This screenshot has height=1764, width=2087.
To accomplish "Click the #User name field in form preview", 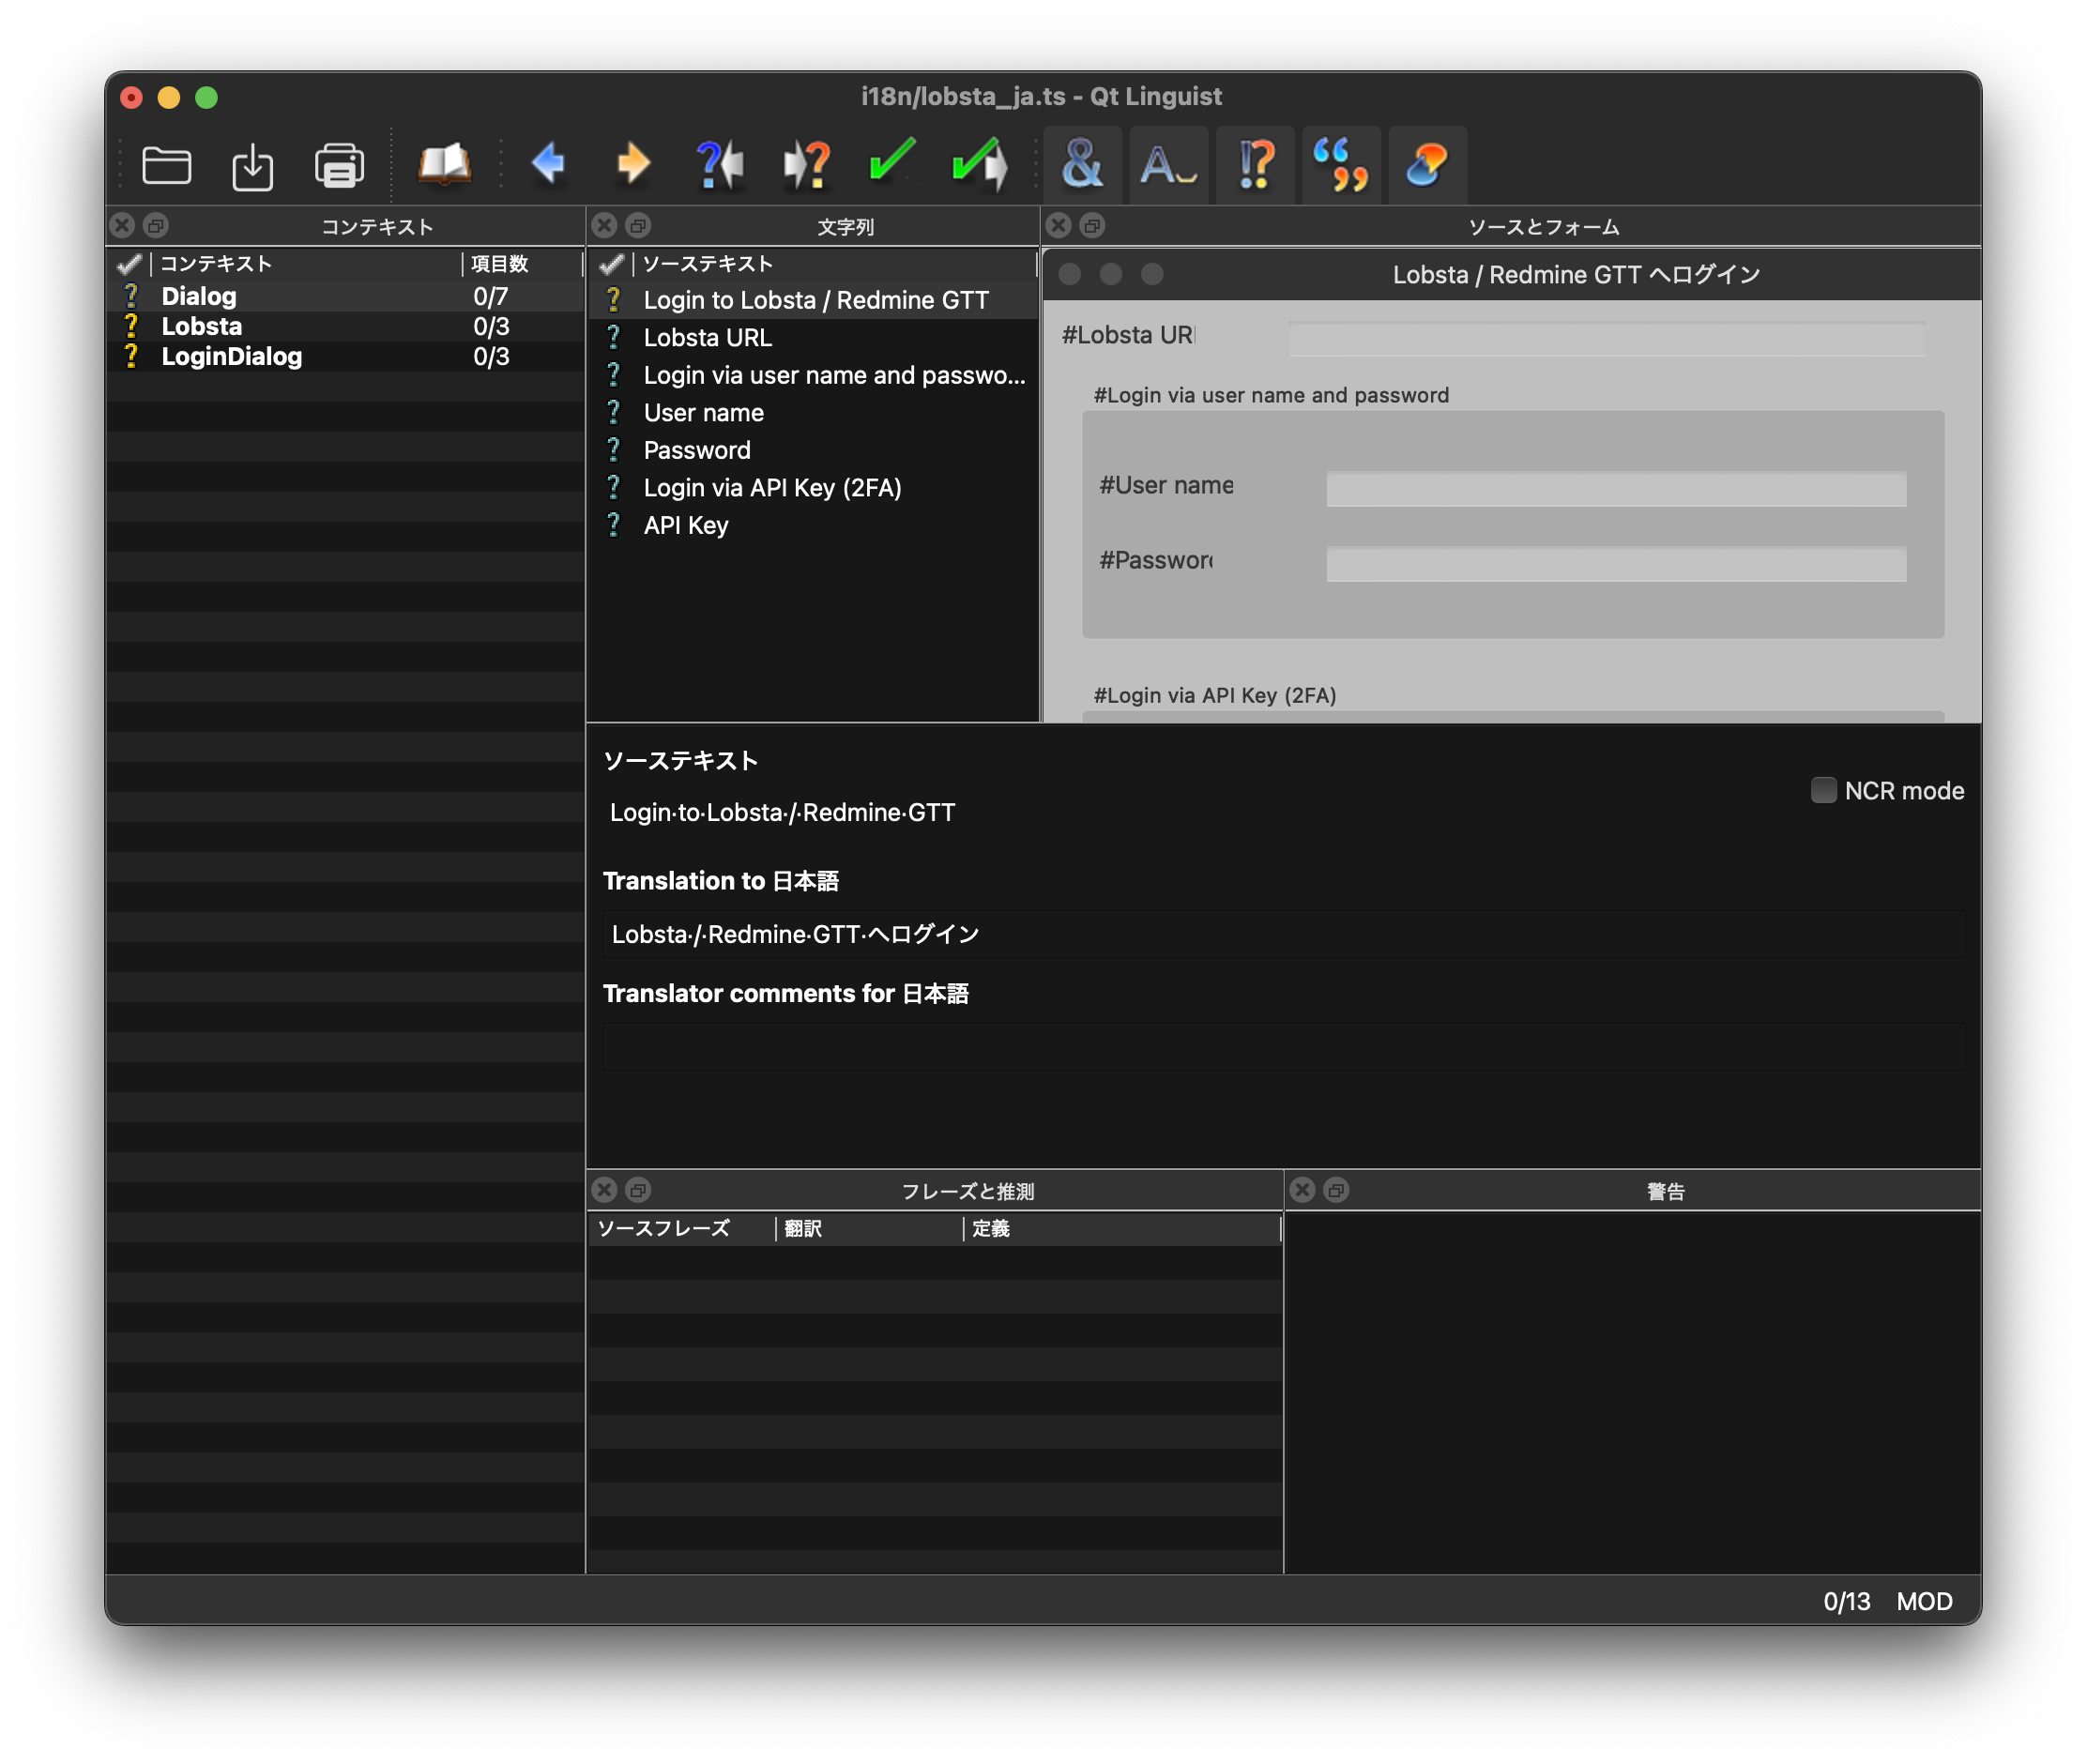I will pos(1616,489).
